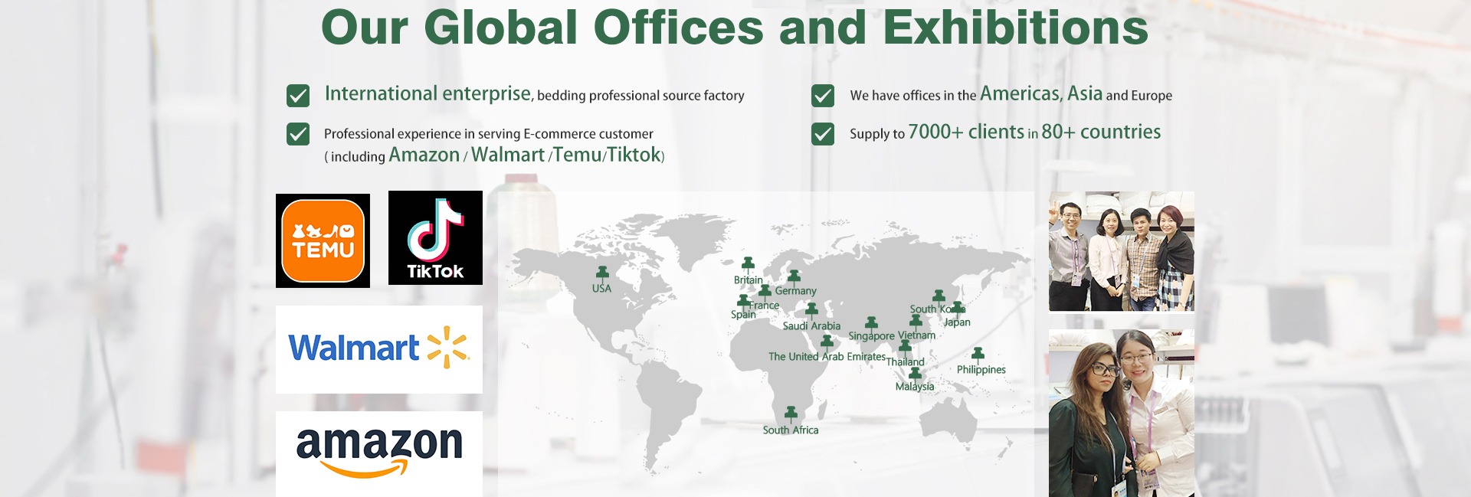Select the Saudi Arabia map pin
Screen dimensions: 1471x497
pyautogui.click(x=812, y=309)
